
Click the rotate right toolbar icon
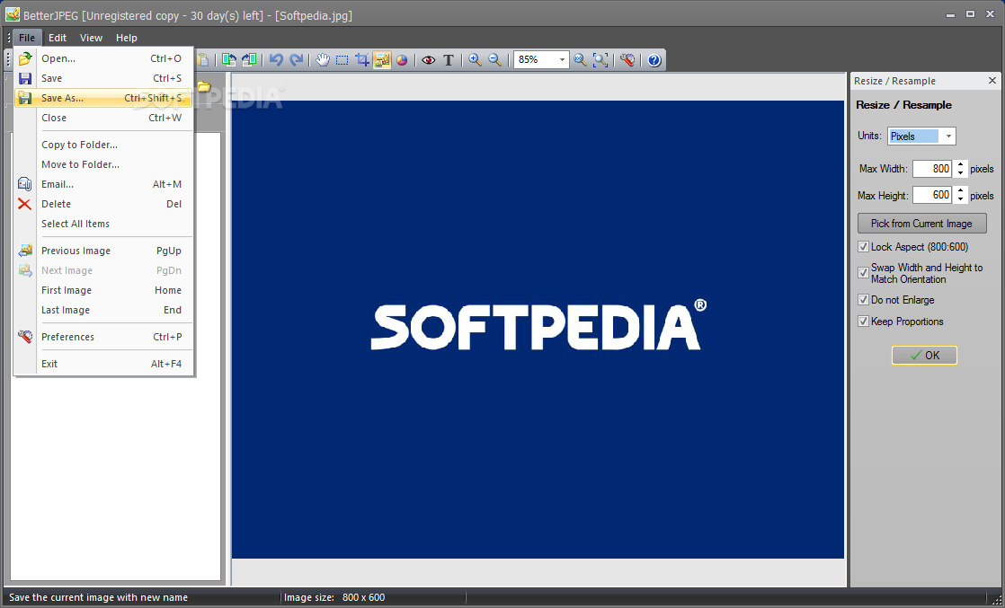249,60
